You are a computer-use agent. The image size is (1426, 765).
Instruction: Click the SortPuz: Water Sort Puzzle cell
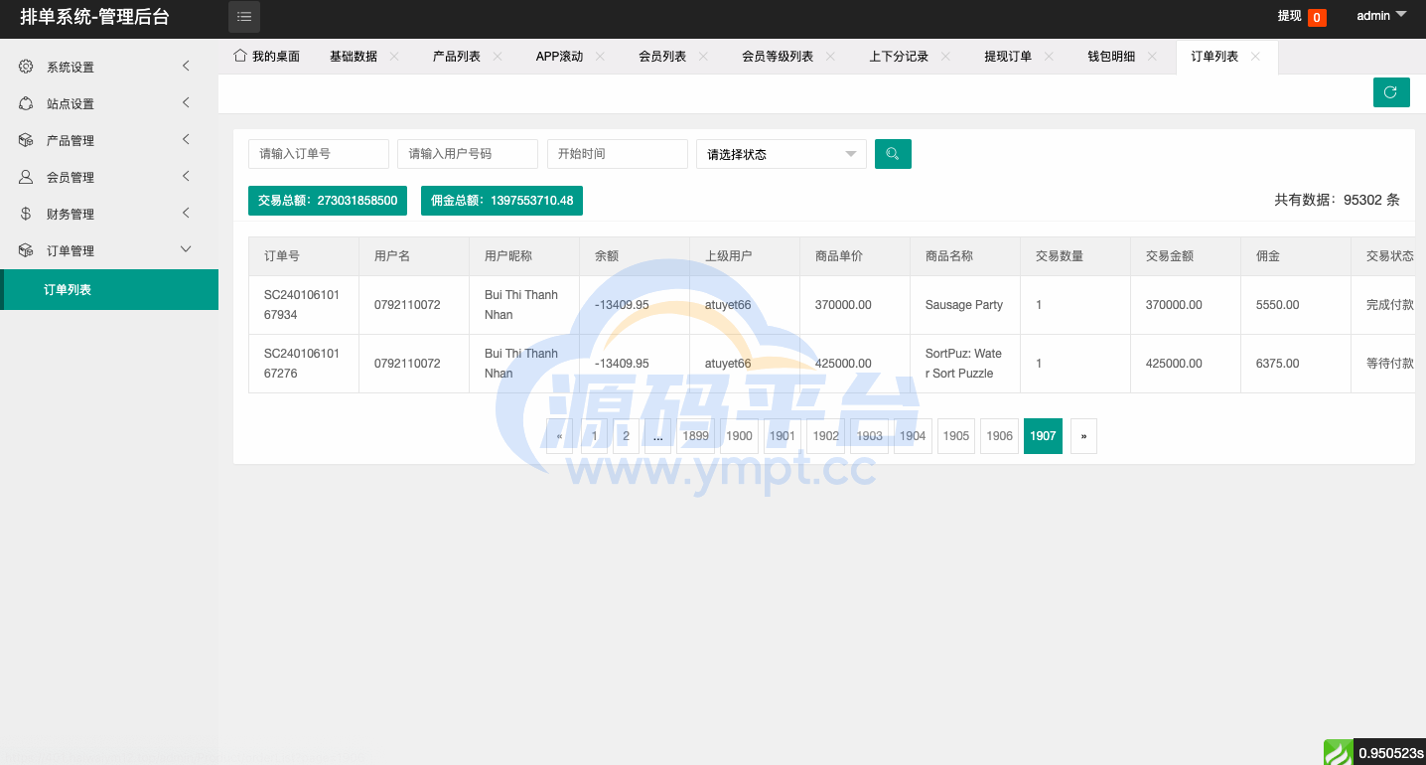pos(964,364)
